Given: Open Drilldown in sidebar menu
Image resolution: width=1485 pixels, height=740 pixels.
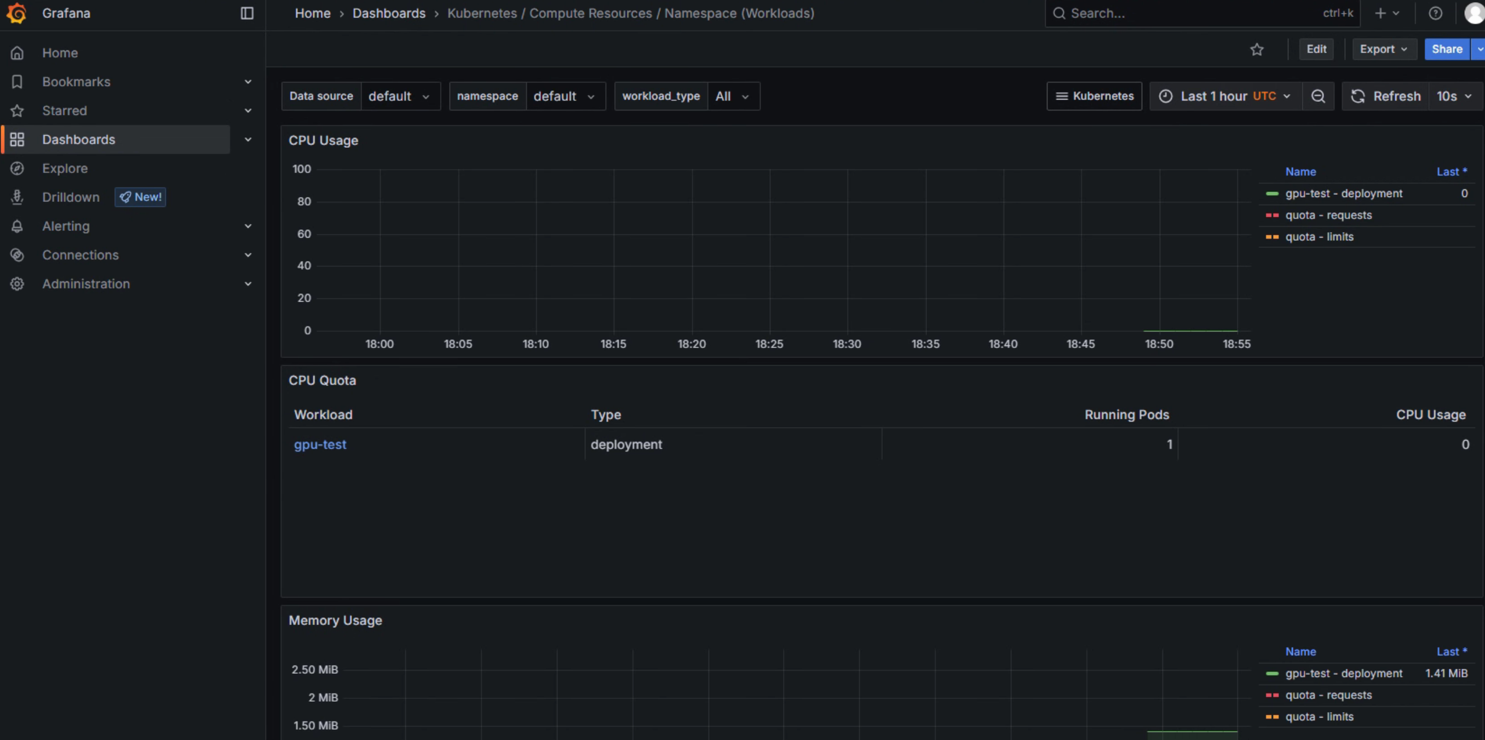Looking at the screenshot, I should (x=71, y=197).
